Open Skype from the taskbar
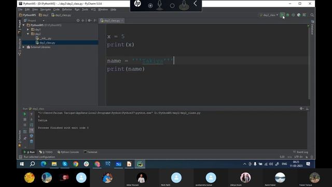 pyautogui.click(x=65, y=164)
